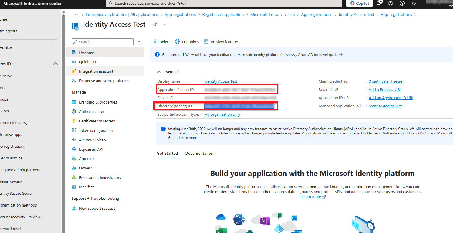Open the Copilot button in the header
The image size is (453, 233).
point(359,3)
